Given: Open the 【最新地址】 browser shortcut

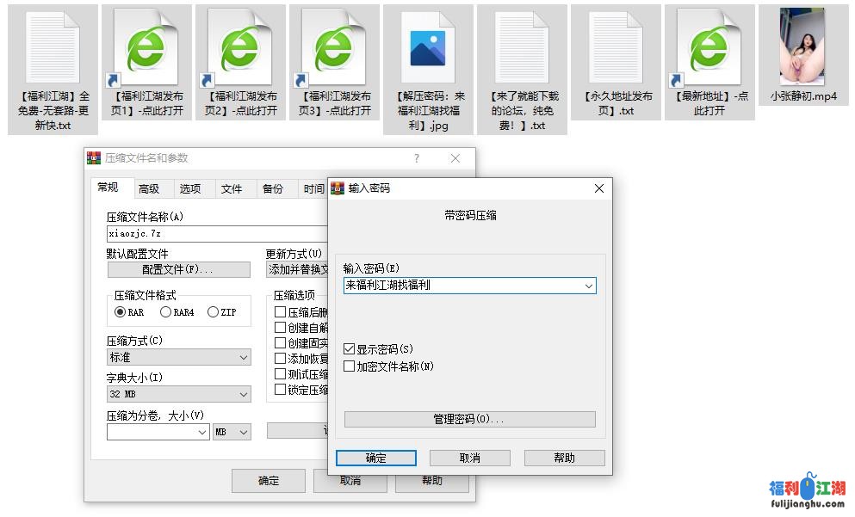Looking at the screenshot, I should click(x=709, y=47).
